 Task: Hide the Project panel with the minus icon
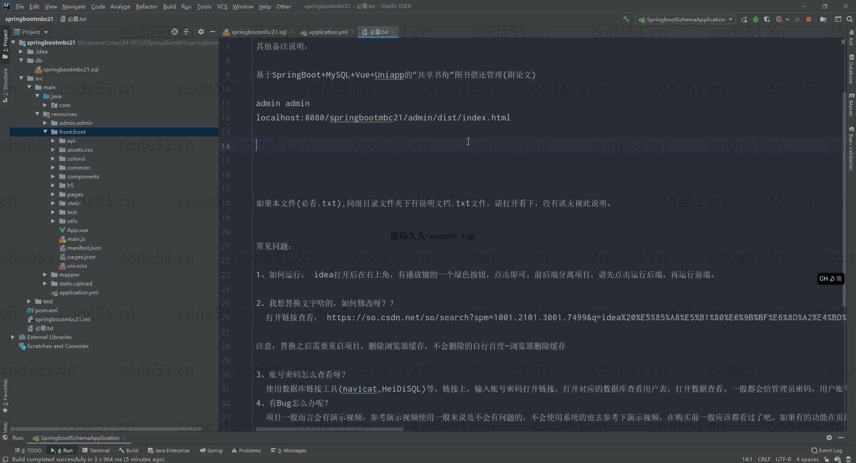pos(213,32)
